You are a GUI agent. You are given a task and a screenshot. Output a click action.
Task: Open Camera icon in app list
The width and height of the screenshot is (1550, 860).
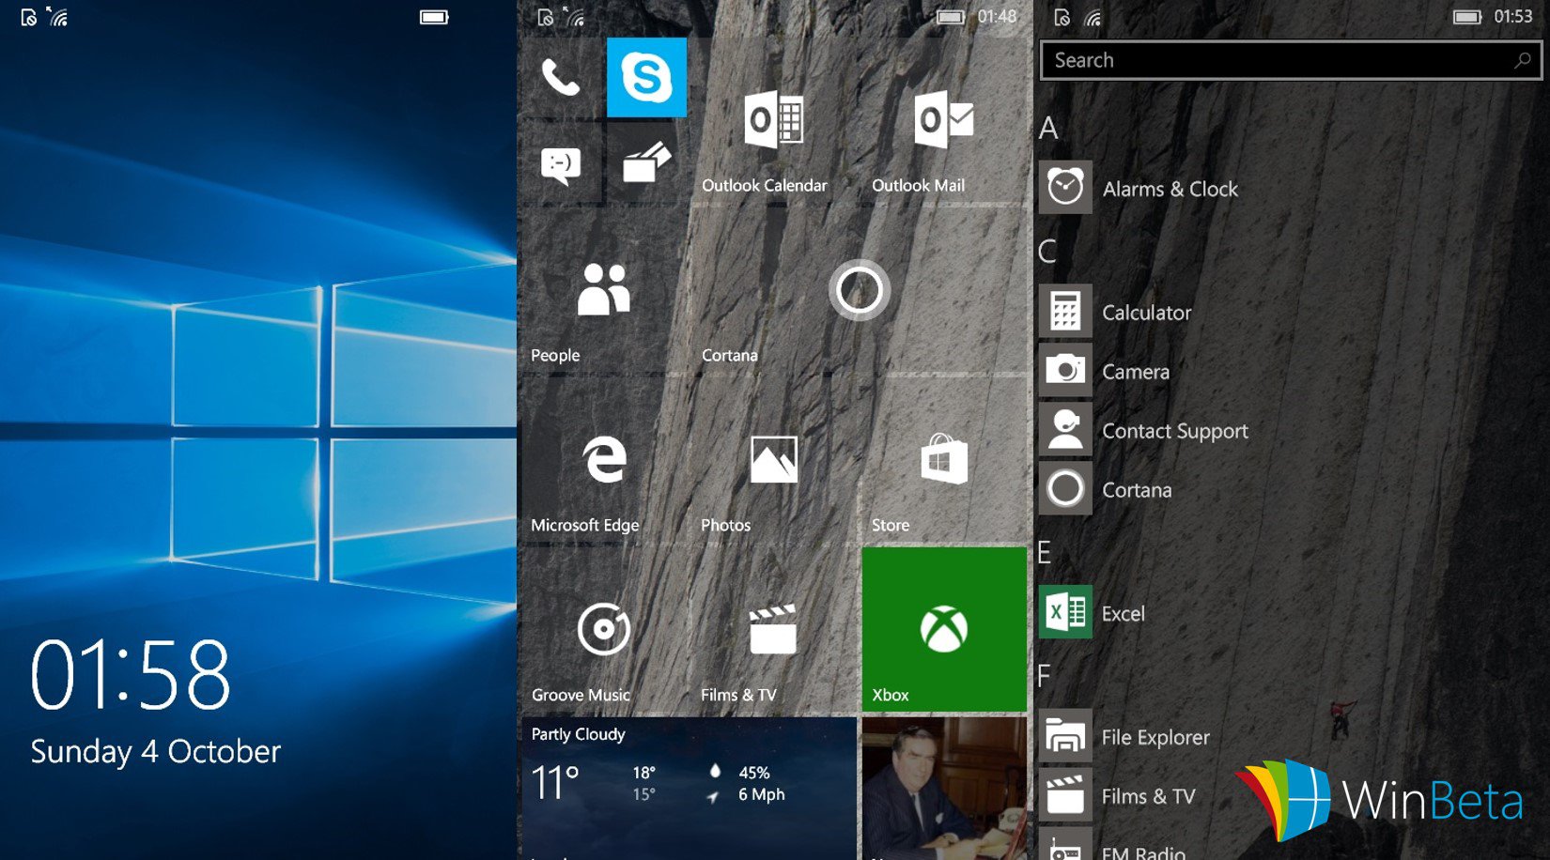[1065, 370]
